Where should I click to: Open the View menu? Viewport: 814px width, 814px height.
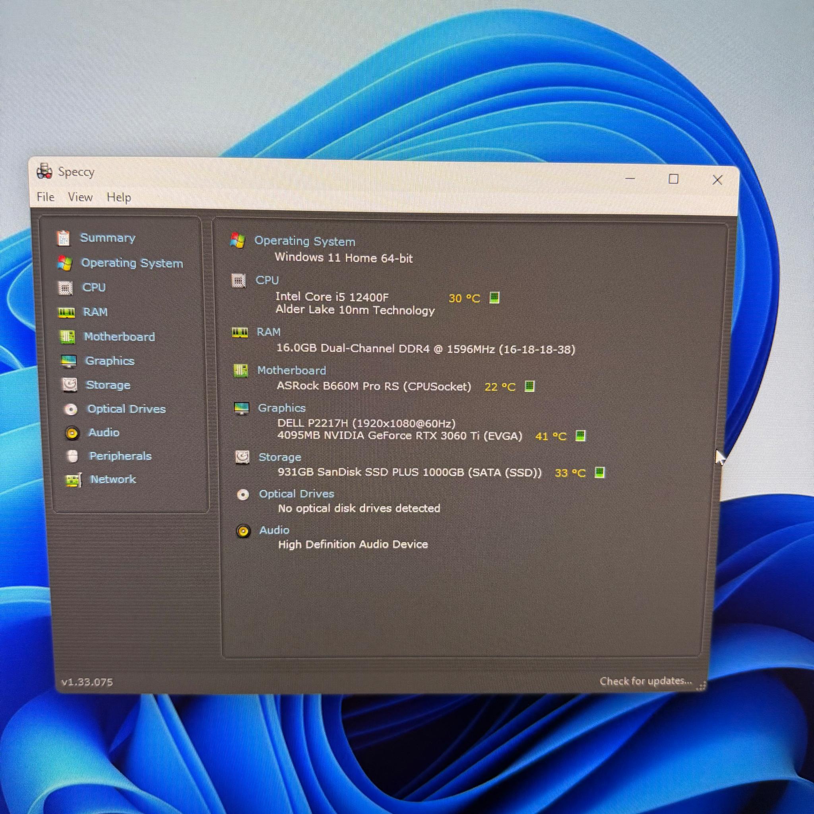80,197
